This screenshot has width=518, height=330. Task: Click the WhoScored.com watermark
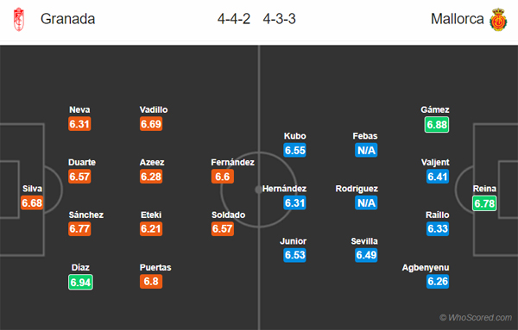pos(476,317)
